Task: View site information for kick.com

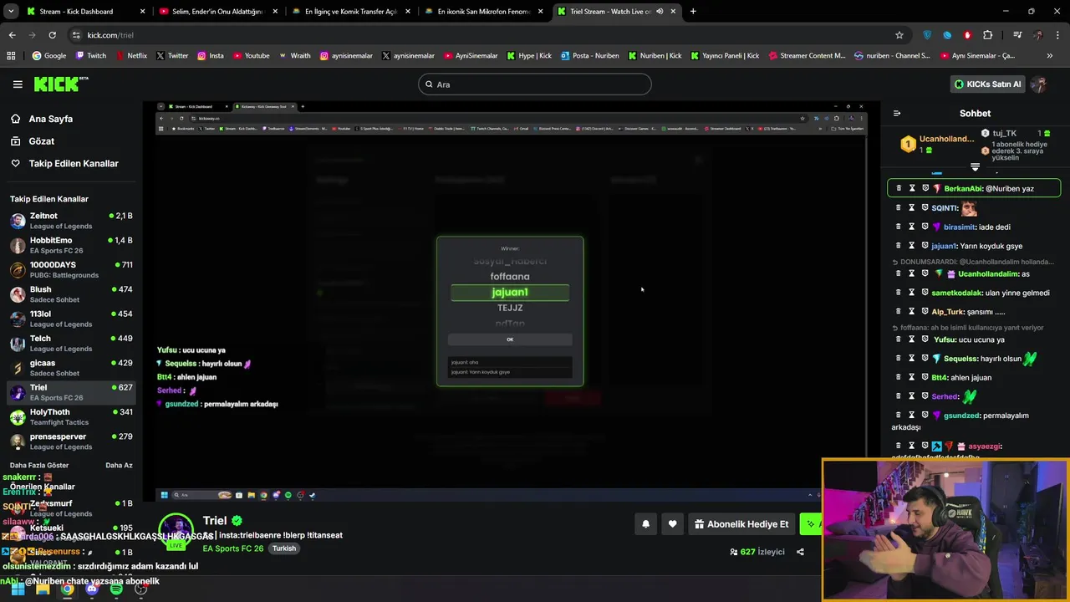Action: tap(76, 35)
